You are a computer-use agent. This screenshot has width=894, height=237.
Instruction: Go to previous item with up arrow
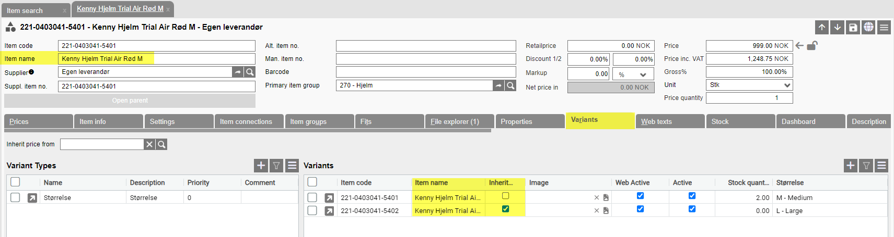click(822, 28)
